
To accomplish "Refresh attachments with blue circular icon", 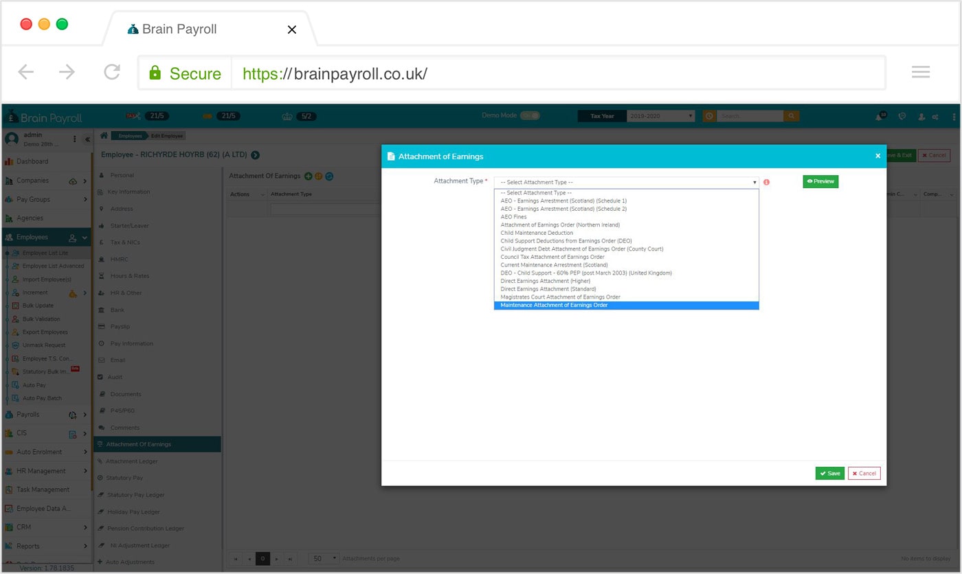I will (329, 176).
